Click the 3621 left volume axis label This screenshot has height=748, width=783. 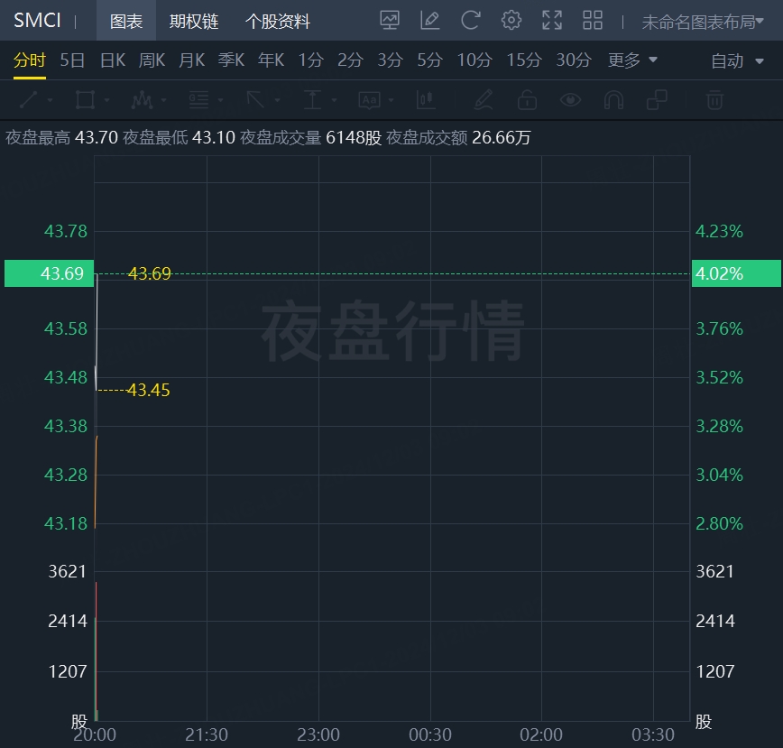coord(67,571)
